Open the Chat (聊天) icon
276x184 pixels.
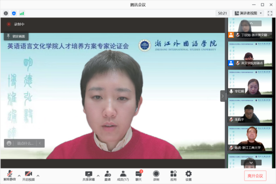[139, 176]
